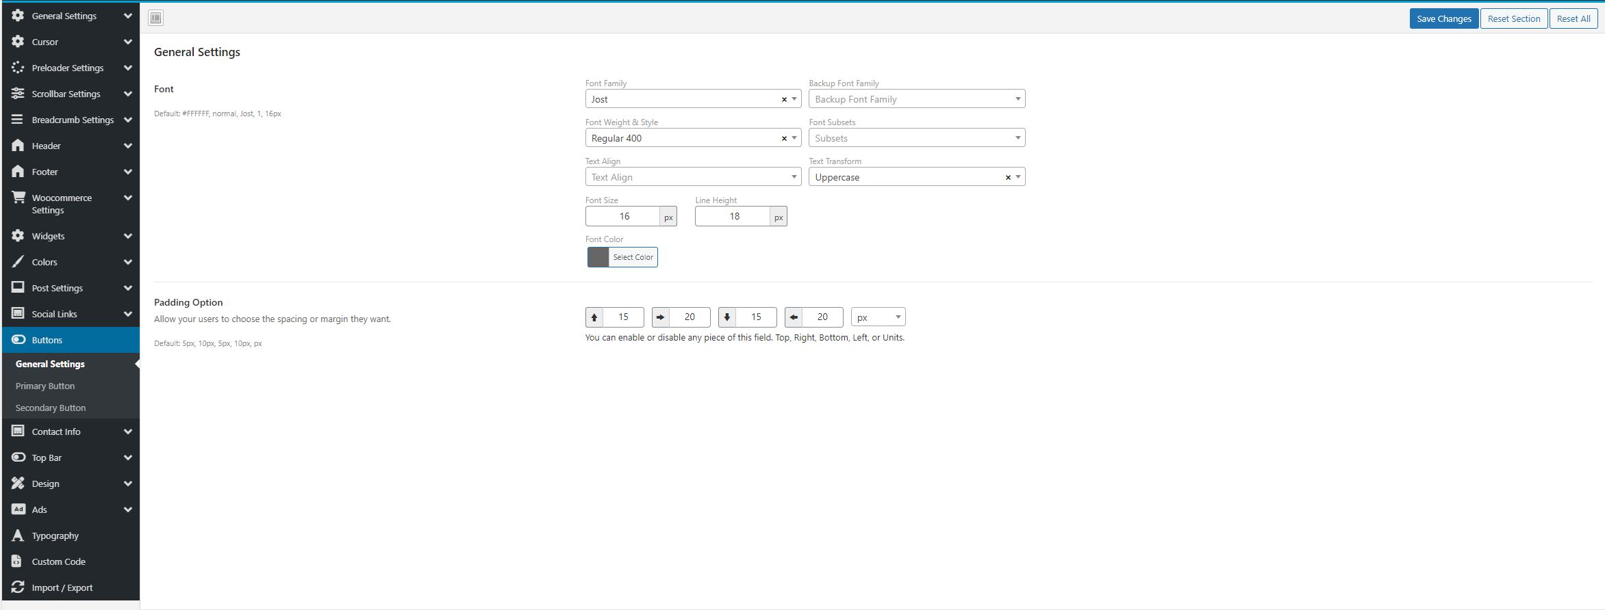Click the Preloader Settings spinner icon

(18, 68)
